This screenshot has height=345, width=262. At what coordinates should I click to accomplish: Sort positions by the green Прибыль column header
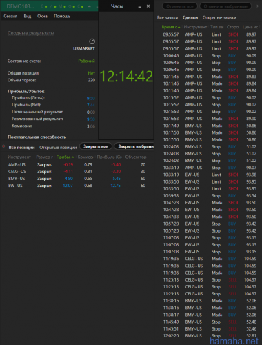pyautogui.click(x=65, y=157)
